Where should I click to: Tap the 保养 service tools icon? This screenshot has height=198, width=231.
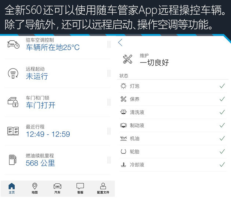(x=123, y=99)
